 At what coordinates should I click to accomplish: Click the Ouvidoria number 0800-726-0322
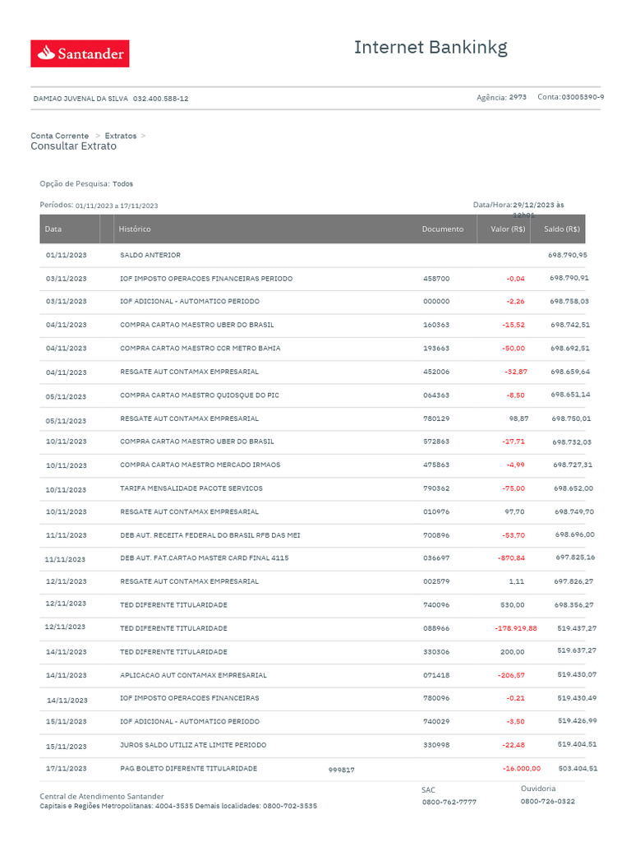(x=548, y=801)
